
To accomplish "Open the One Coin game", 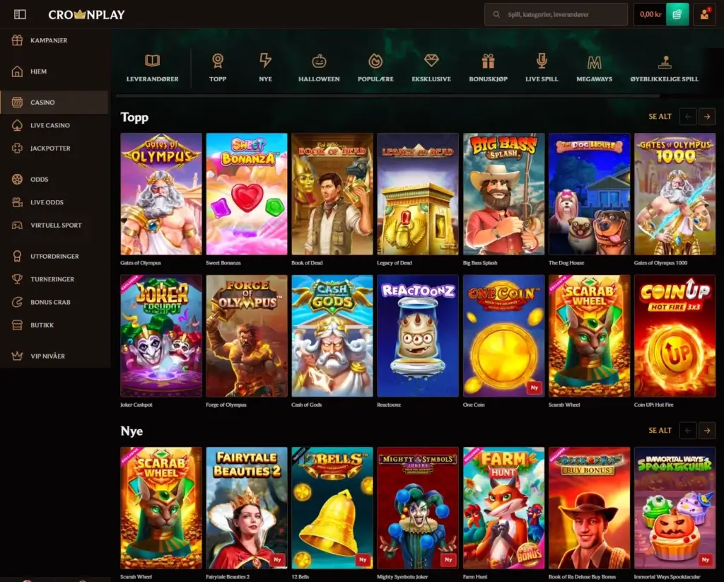I will pyautogui.click(x=503, y=336).
